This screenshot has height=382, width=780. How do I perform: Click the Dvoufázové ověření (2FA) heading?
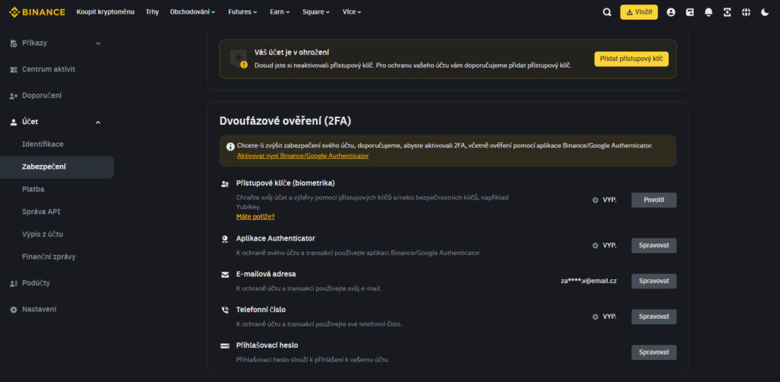(285, 121)
